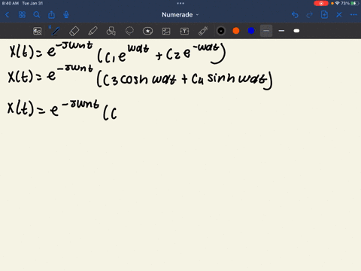Viewport: 361px width, 271px height.
Task: Open the Numerade title dropdown
Action: (180, 15)
